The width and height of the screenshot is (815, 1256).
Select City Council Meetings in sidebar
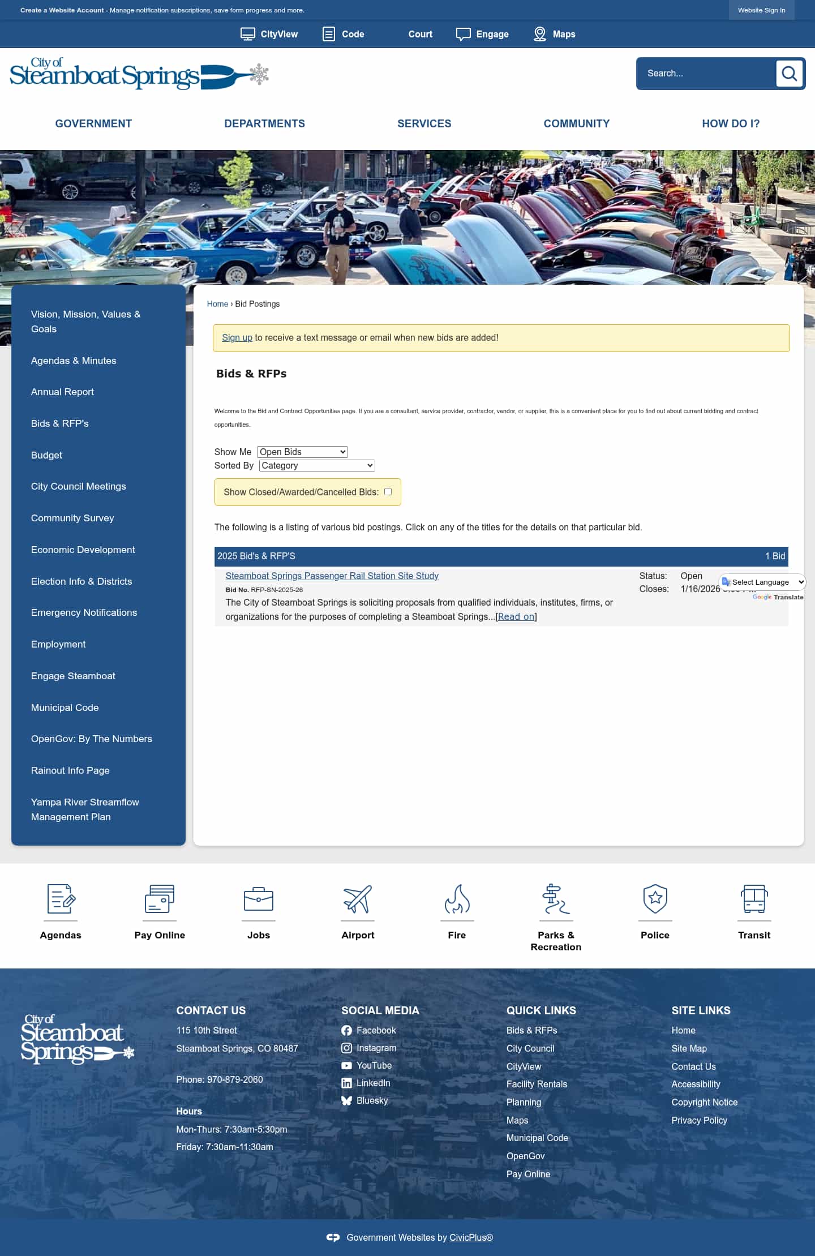pos(78,486)
